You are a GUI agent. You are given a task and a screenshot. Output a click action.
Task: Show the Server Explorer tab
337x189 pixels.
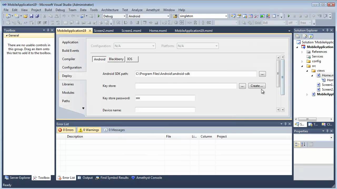pyautogui.click(x=18, y=178)
